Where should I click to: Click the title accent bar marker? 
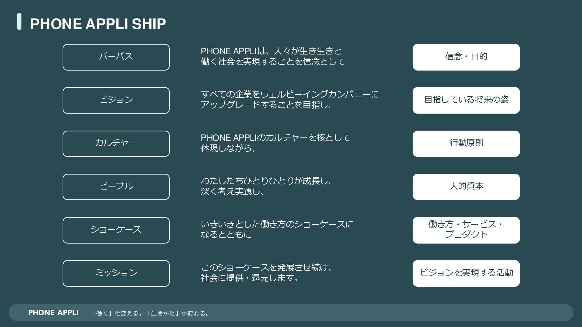(19, 21)
